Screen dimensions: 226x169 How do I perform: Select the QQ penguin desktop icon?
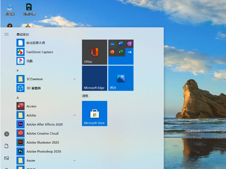[x=10, y=25]
